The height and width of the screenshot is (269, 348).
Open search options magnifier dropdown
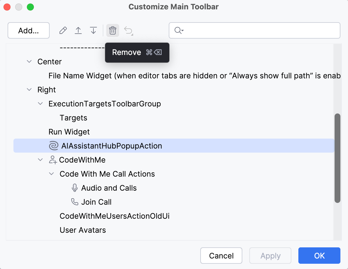(179, 30)
